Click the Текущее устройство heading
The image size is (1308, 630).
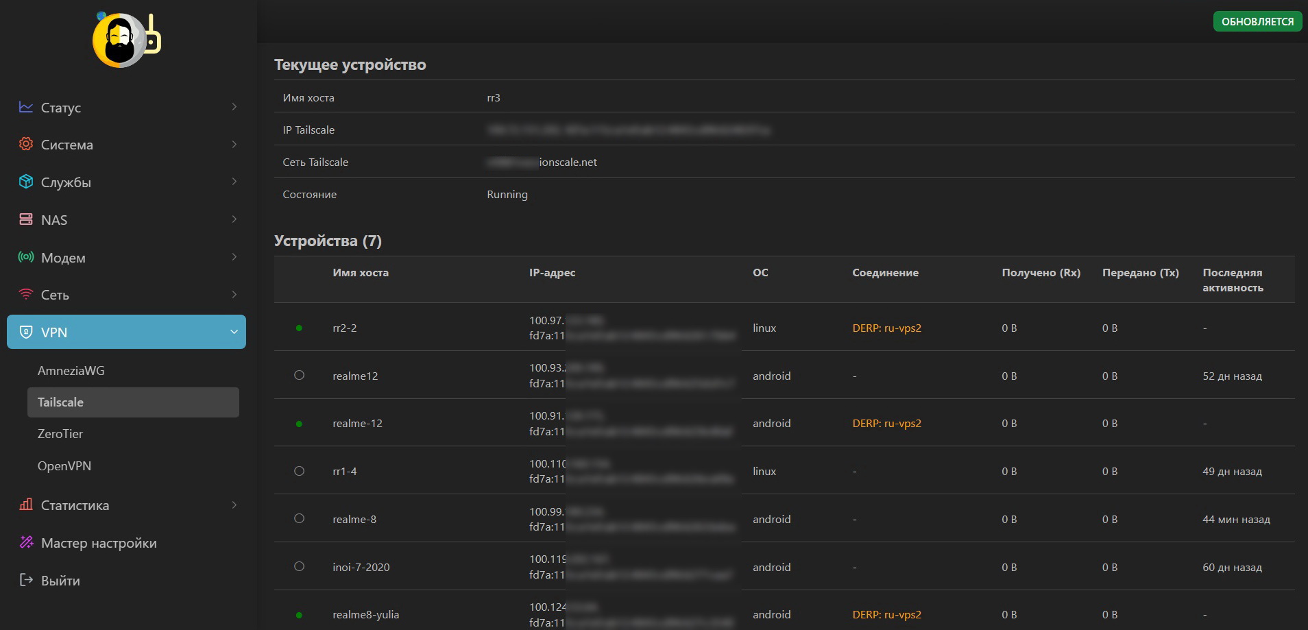click(x=350, y=64)
